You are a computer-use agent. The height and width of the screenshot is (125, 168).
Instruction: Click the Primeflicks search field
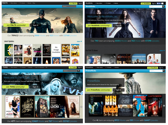(x=156, y=71)
